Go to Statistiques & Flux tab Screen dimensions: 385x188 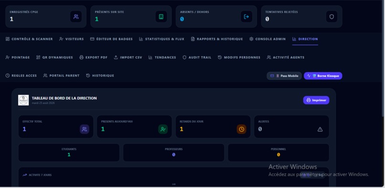(161, 39)
